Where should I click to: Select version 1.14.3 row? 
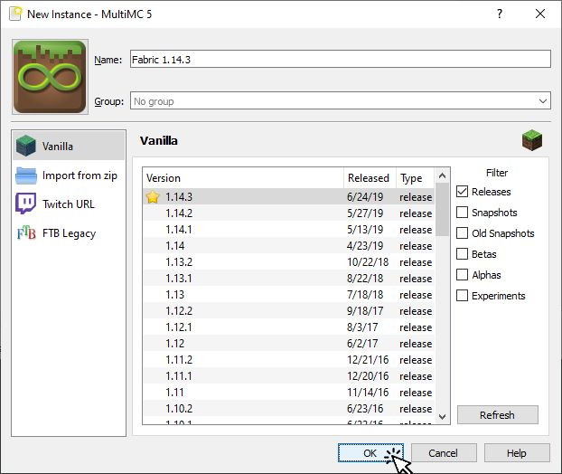point(288,196)
